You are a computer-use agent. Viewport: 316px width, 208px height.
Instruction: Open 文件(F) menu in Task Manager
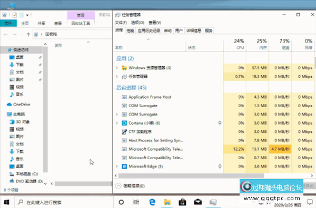click(x=121, y=23)
